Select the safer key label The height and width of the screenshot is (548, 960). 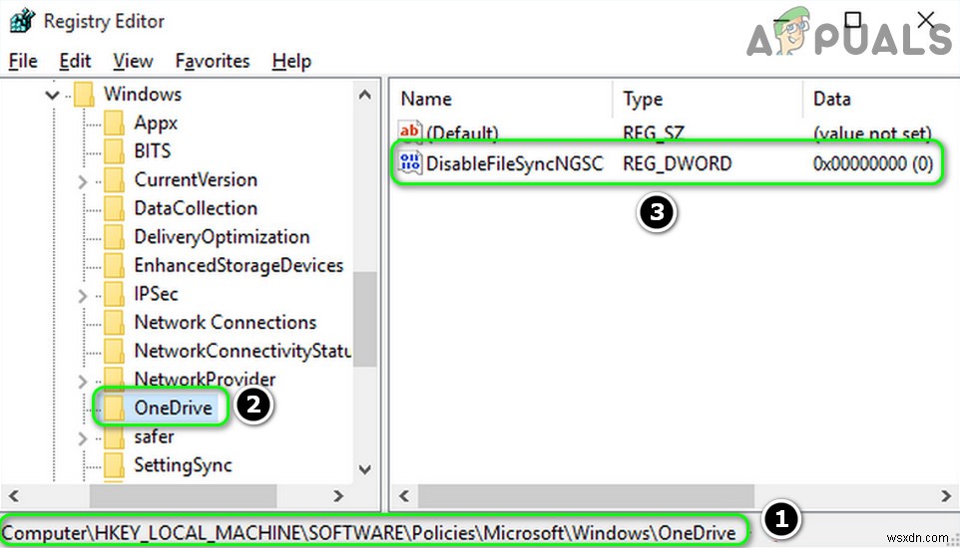coord(154,436)
